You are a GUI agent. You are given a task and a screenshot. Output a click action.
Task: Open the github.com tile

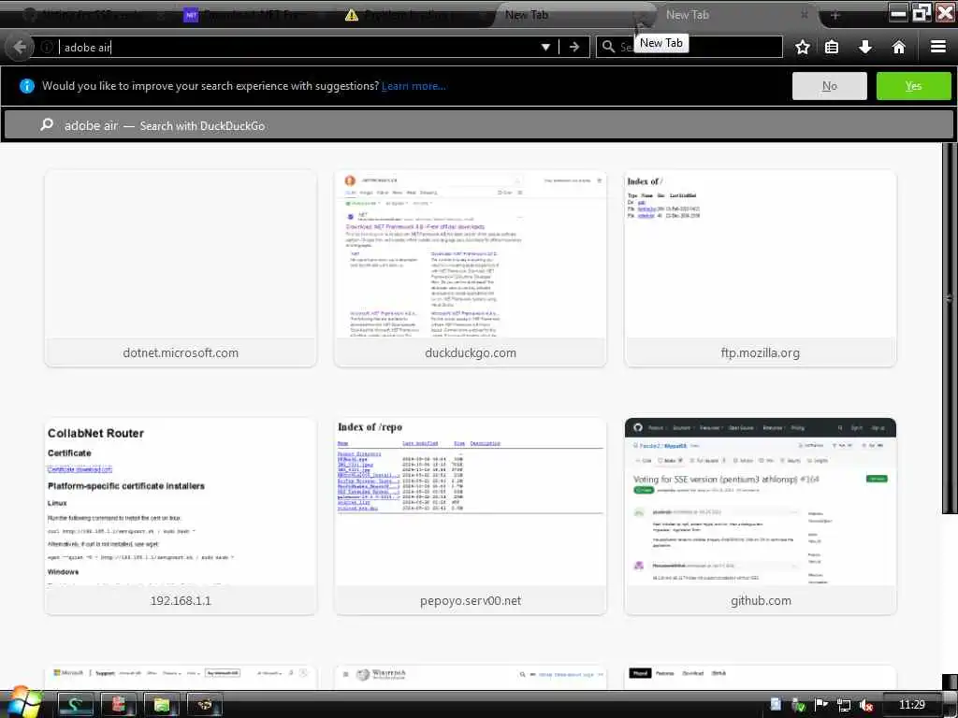(761, 516)
